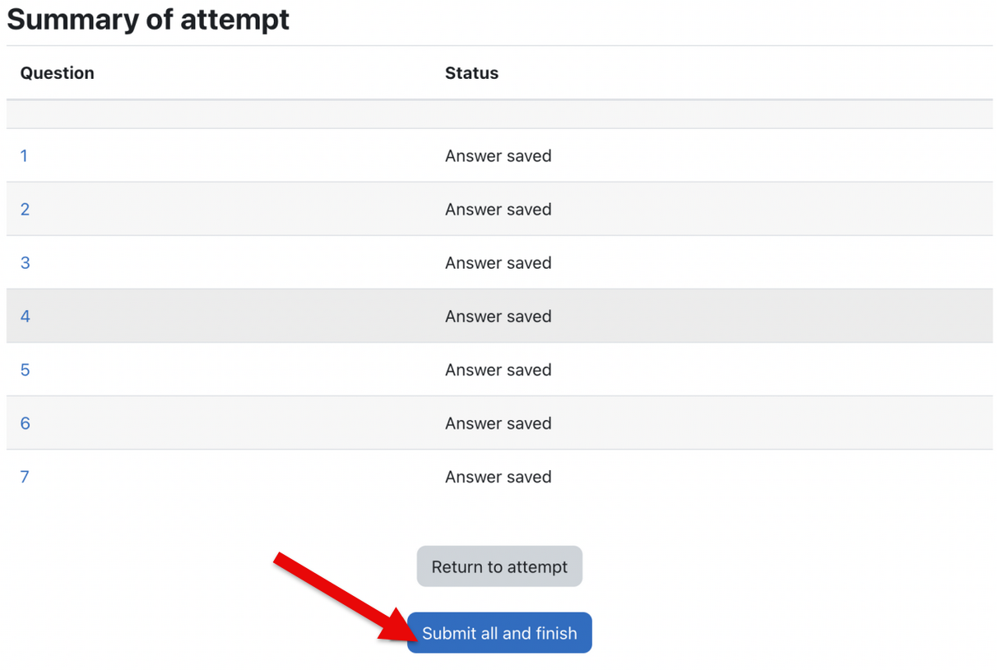Navigate to question 6
Viewport: 997px width, 670px height.
point(25,423)
